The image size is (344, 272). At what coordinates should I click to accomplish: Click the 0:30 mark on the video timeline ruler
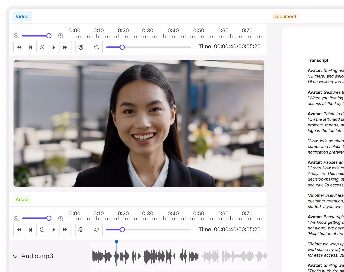(x=148, y=31)
